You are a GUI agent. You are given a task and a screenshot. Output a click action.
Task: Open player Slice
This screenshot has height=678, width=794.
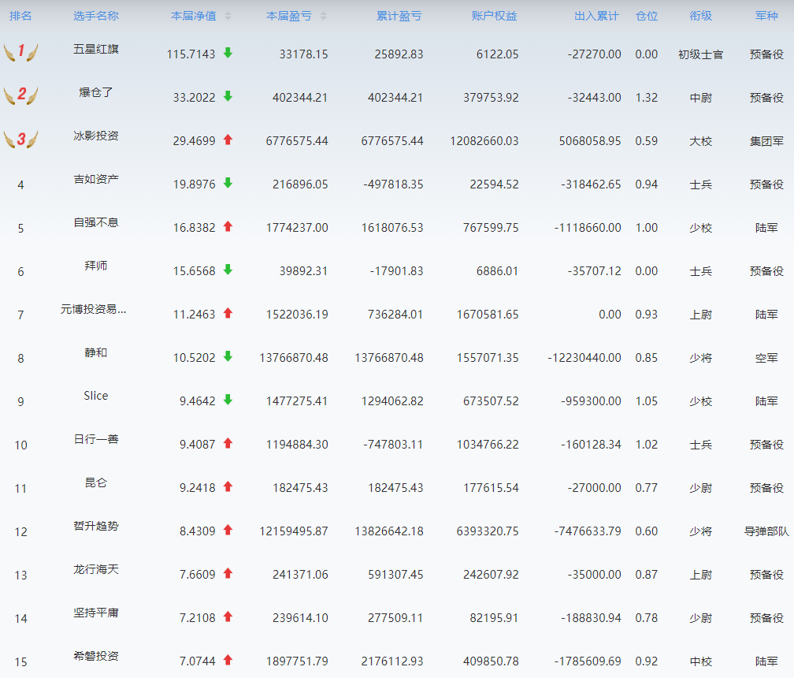[96, 396]
